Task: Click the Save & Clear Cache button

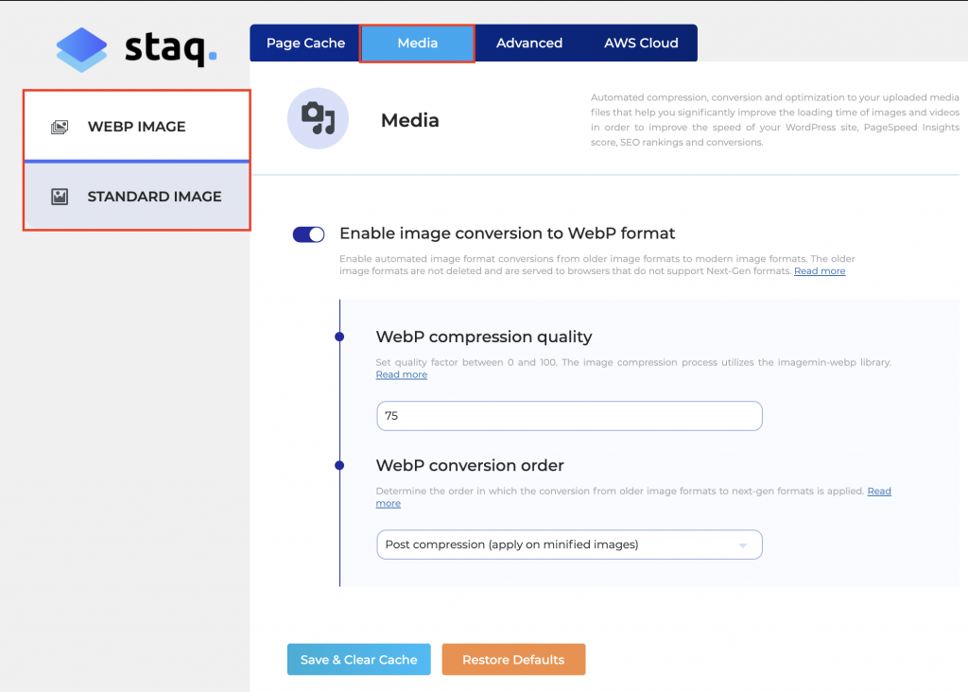Action: [x=358, y=659]
